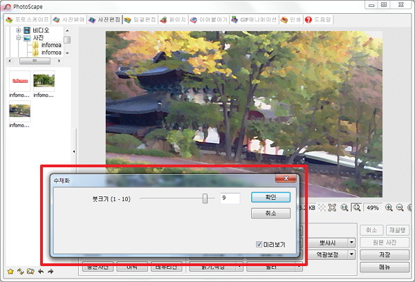415x282 pixels.
Task: Click the main window 취소 undo button
Action: point(371,230)
